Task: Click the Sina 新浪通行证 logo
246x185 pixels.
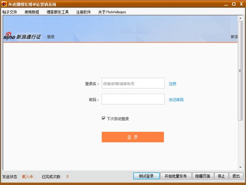Action: 22,36
